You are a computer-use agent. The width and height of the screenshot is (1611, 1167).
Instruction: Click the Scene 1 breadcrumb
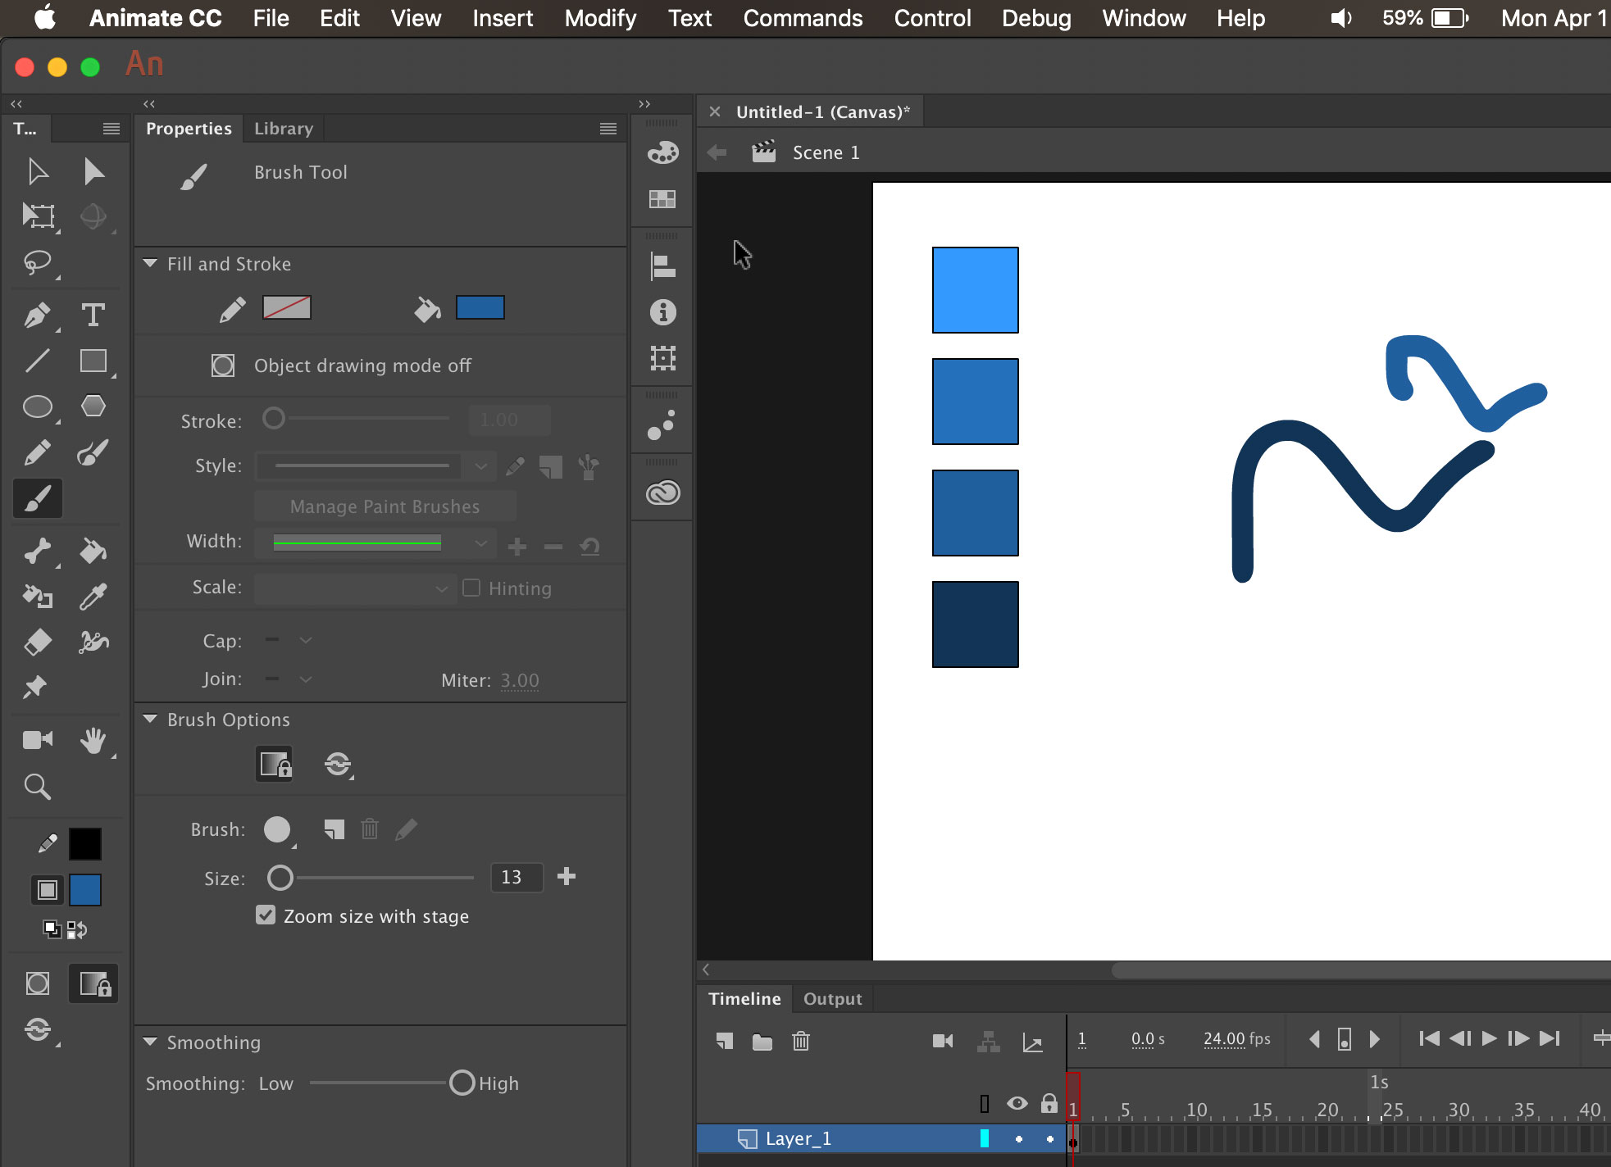[826, 152]
